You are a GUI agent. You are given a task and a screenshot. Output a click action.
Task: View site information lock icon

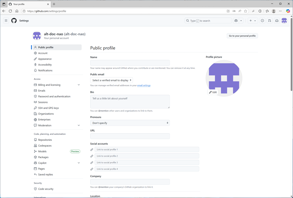pyautogui.click(x=24, y=11)
